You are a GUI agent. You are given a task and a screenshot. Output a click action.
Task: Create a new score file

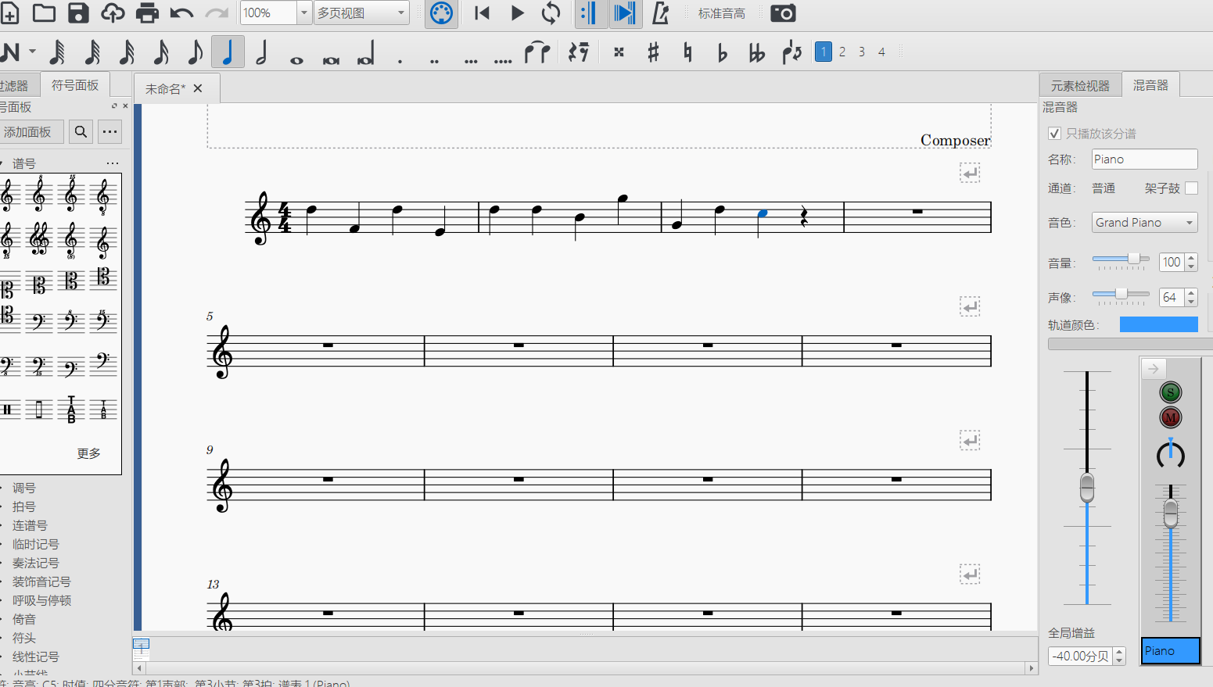[x=10, y=13]
